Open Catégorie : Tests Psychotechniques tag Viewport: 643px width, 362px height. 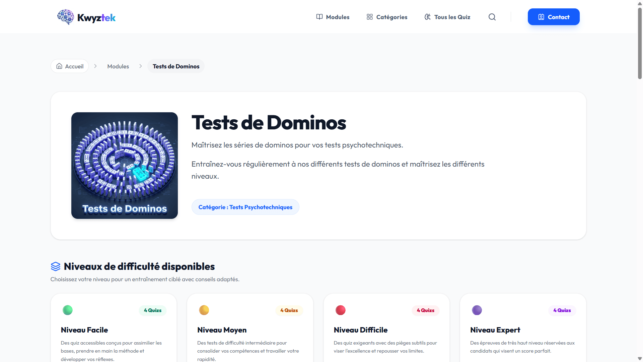tap(245, 207)
